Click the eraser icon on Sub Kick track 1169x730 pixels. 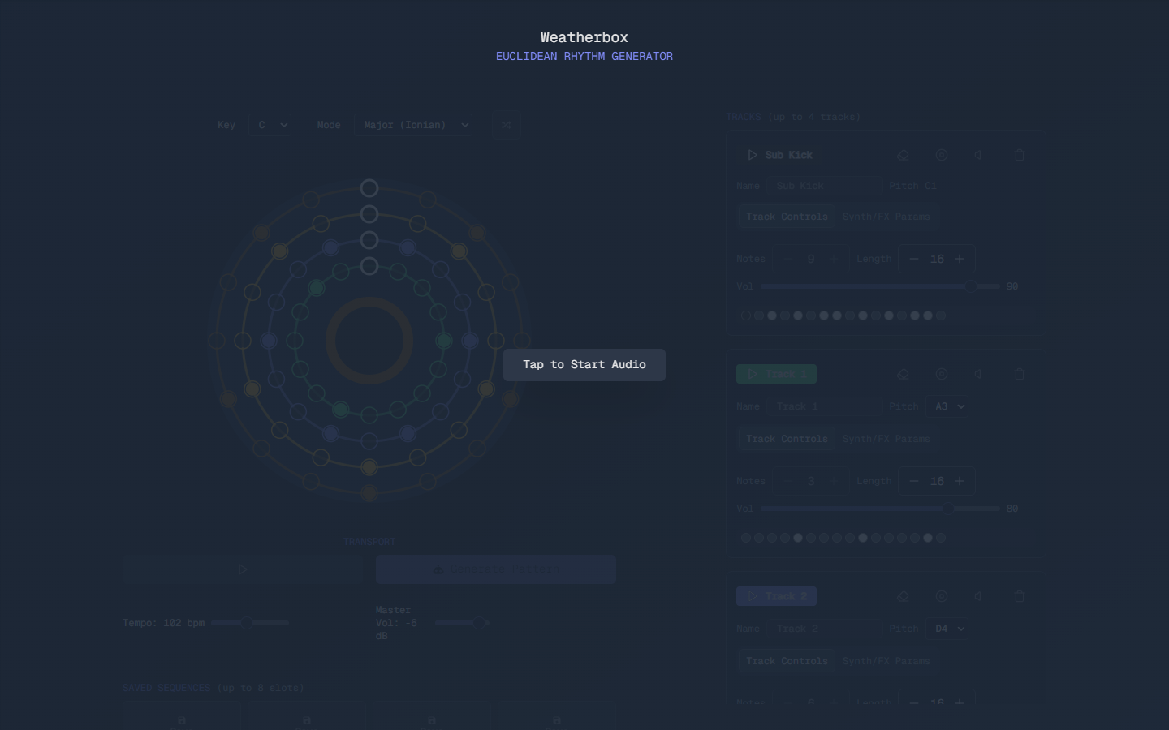coord(902,155)
